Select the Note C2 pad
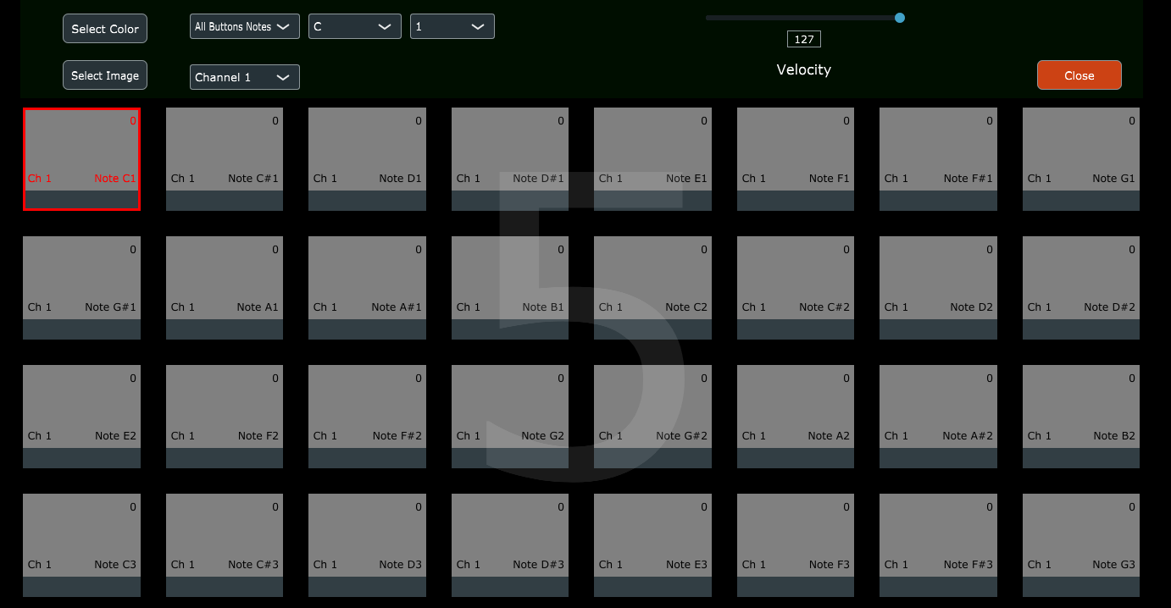 point(652,288)
